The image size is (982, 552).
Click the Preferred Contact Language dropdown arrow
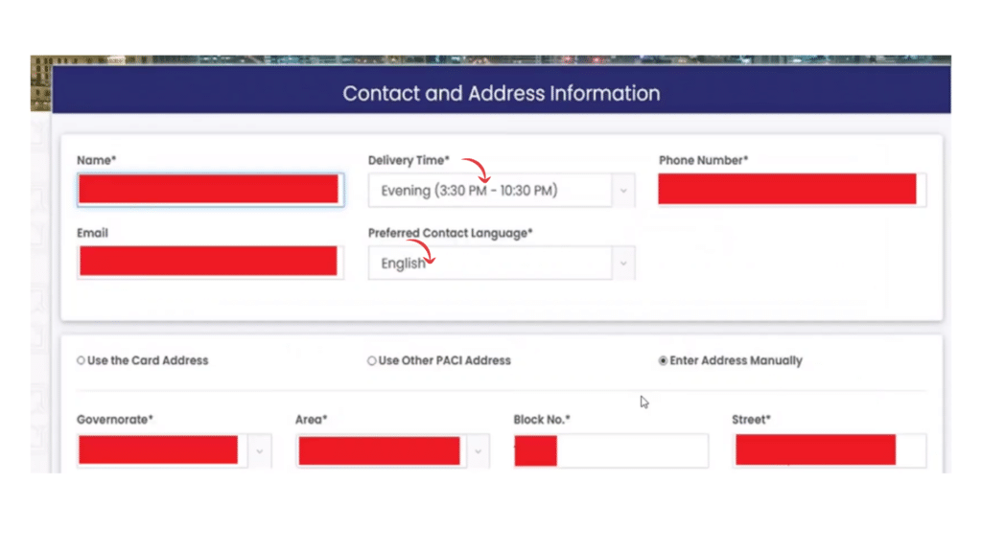coord(623,263)
